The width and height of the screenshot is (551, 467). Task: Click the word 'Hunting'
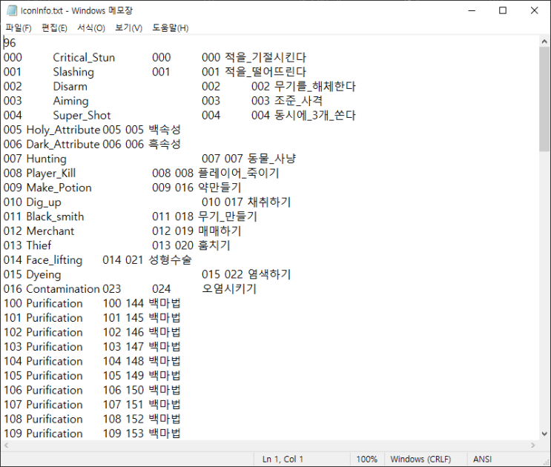[47, 159]
